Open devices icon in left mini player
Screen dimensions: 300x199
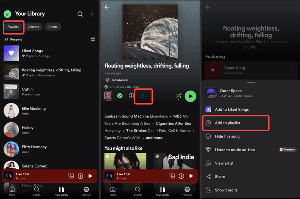(71, 176)
